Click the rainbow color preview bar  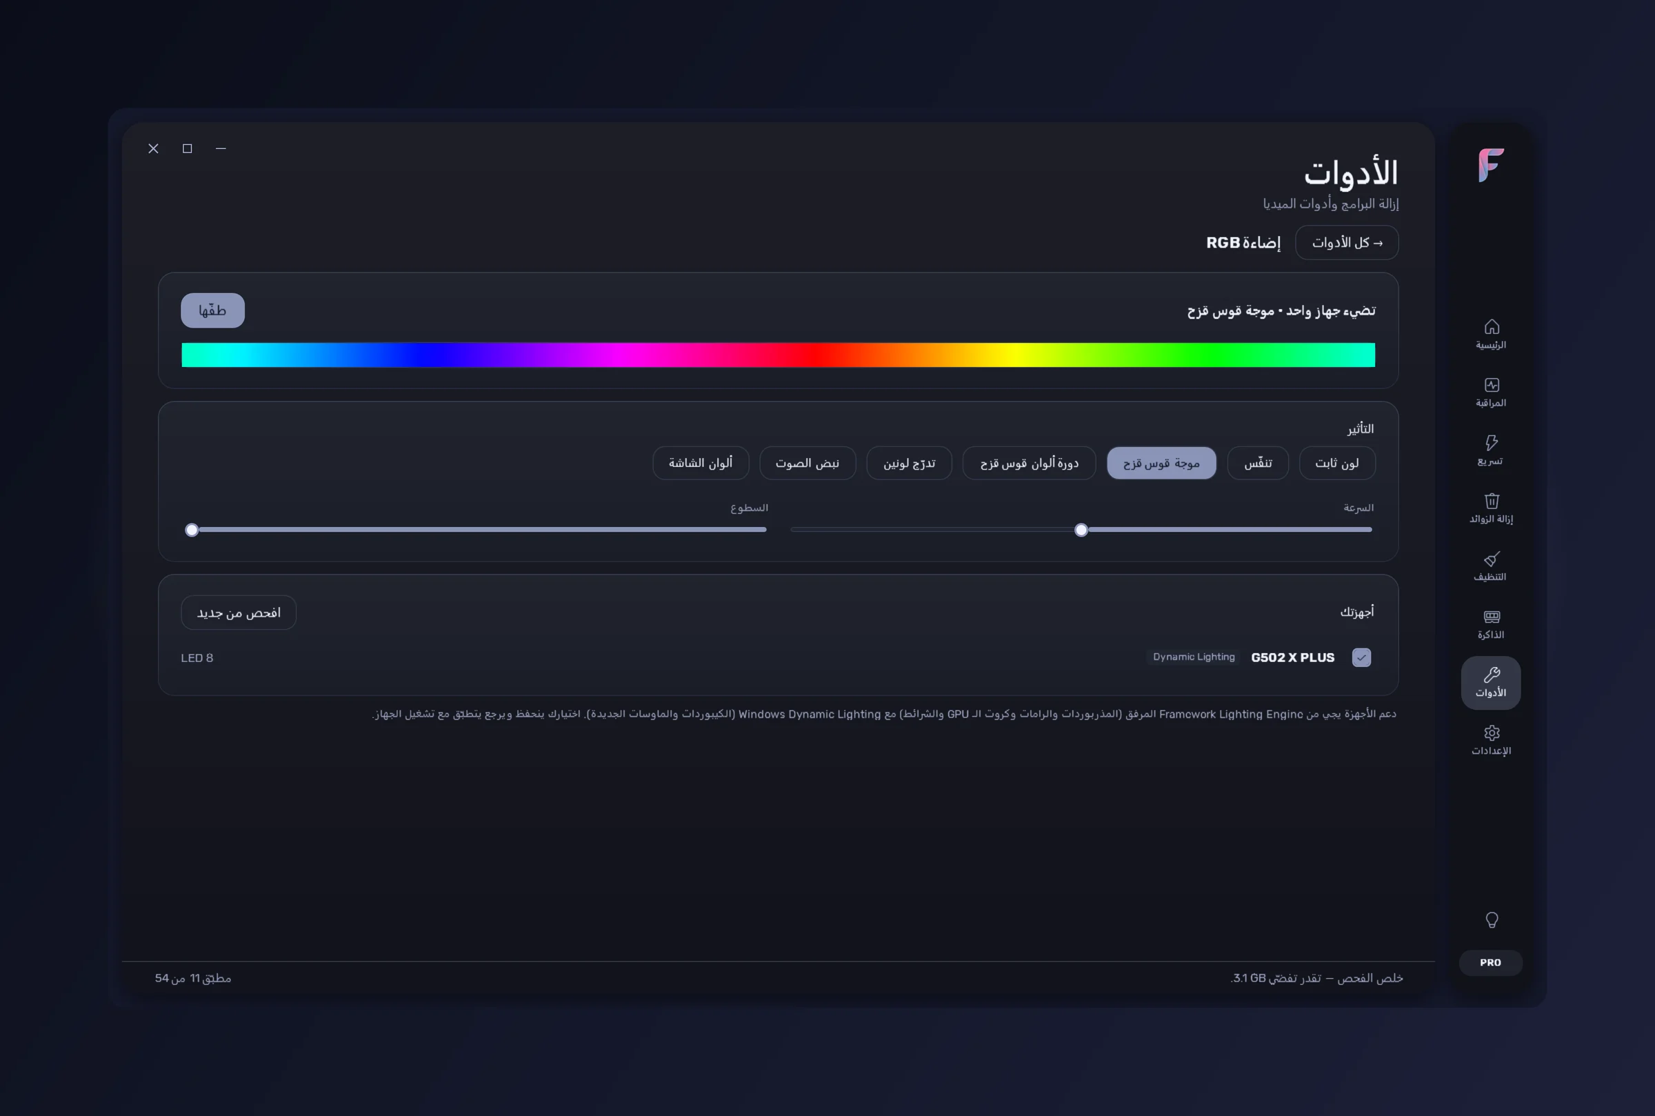tap(778, 355)
